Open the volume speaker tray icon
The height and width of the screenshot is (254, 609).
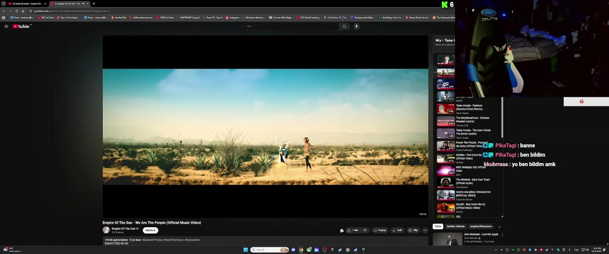[x=587, y=250]
